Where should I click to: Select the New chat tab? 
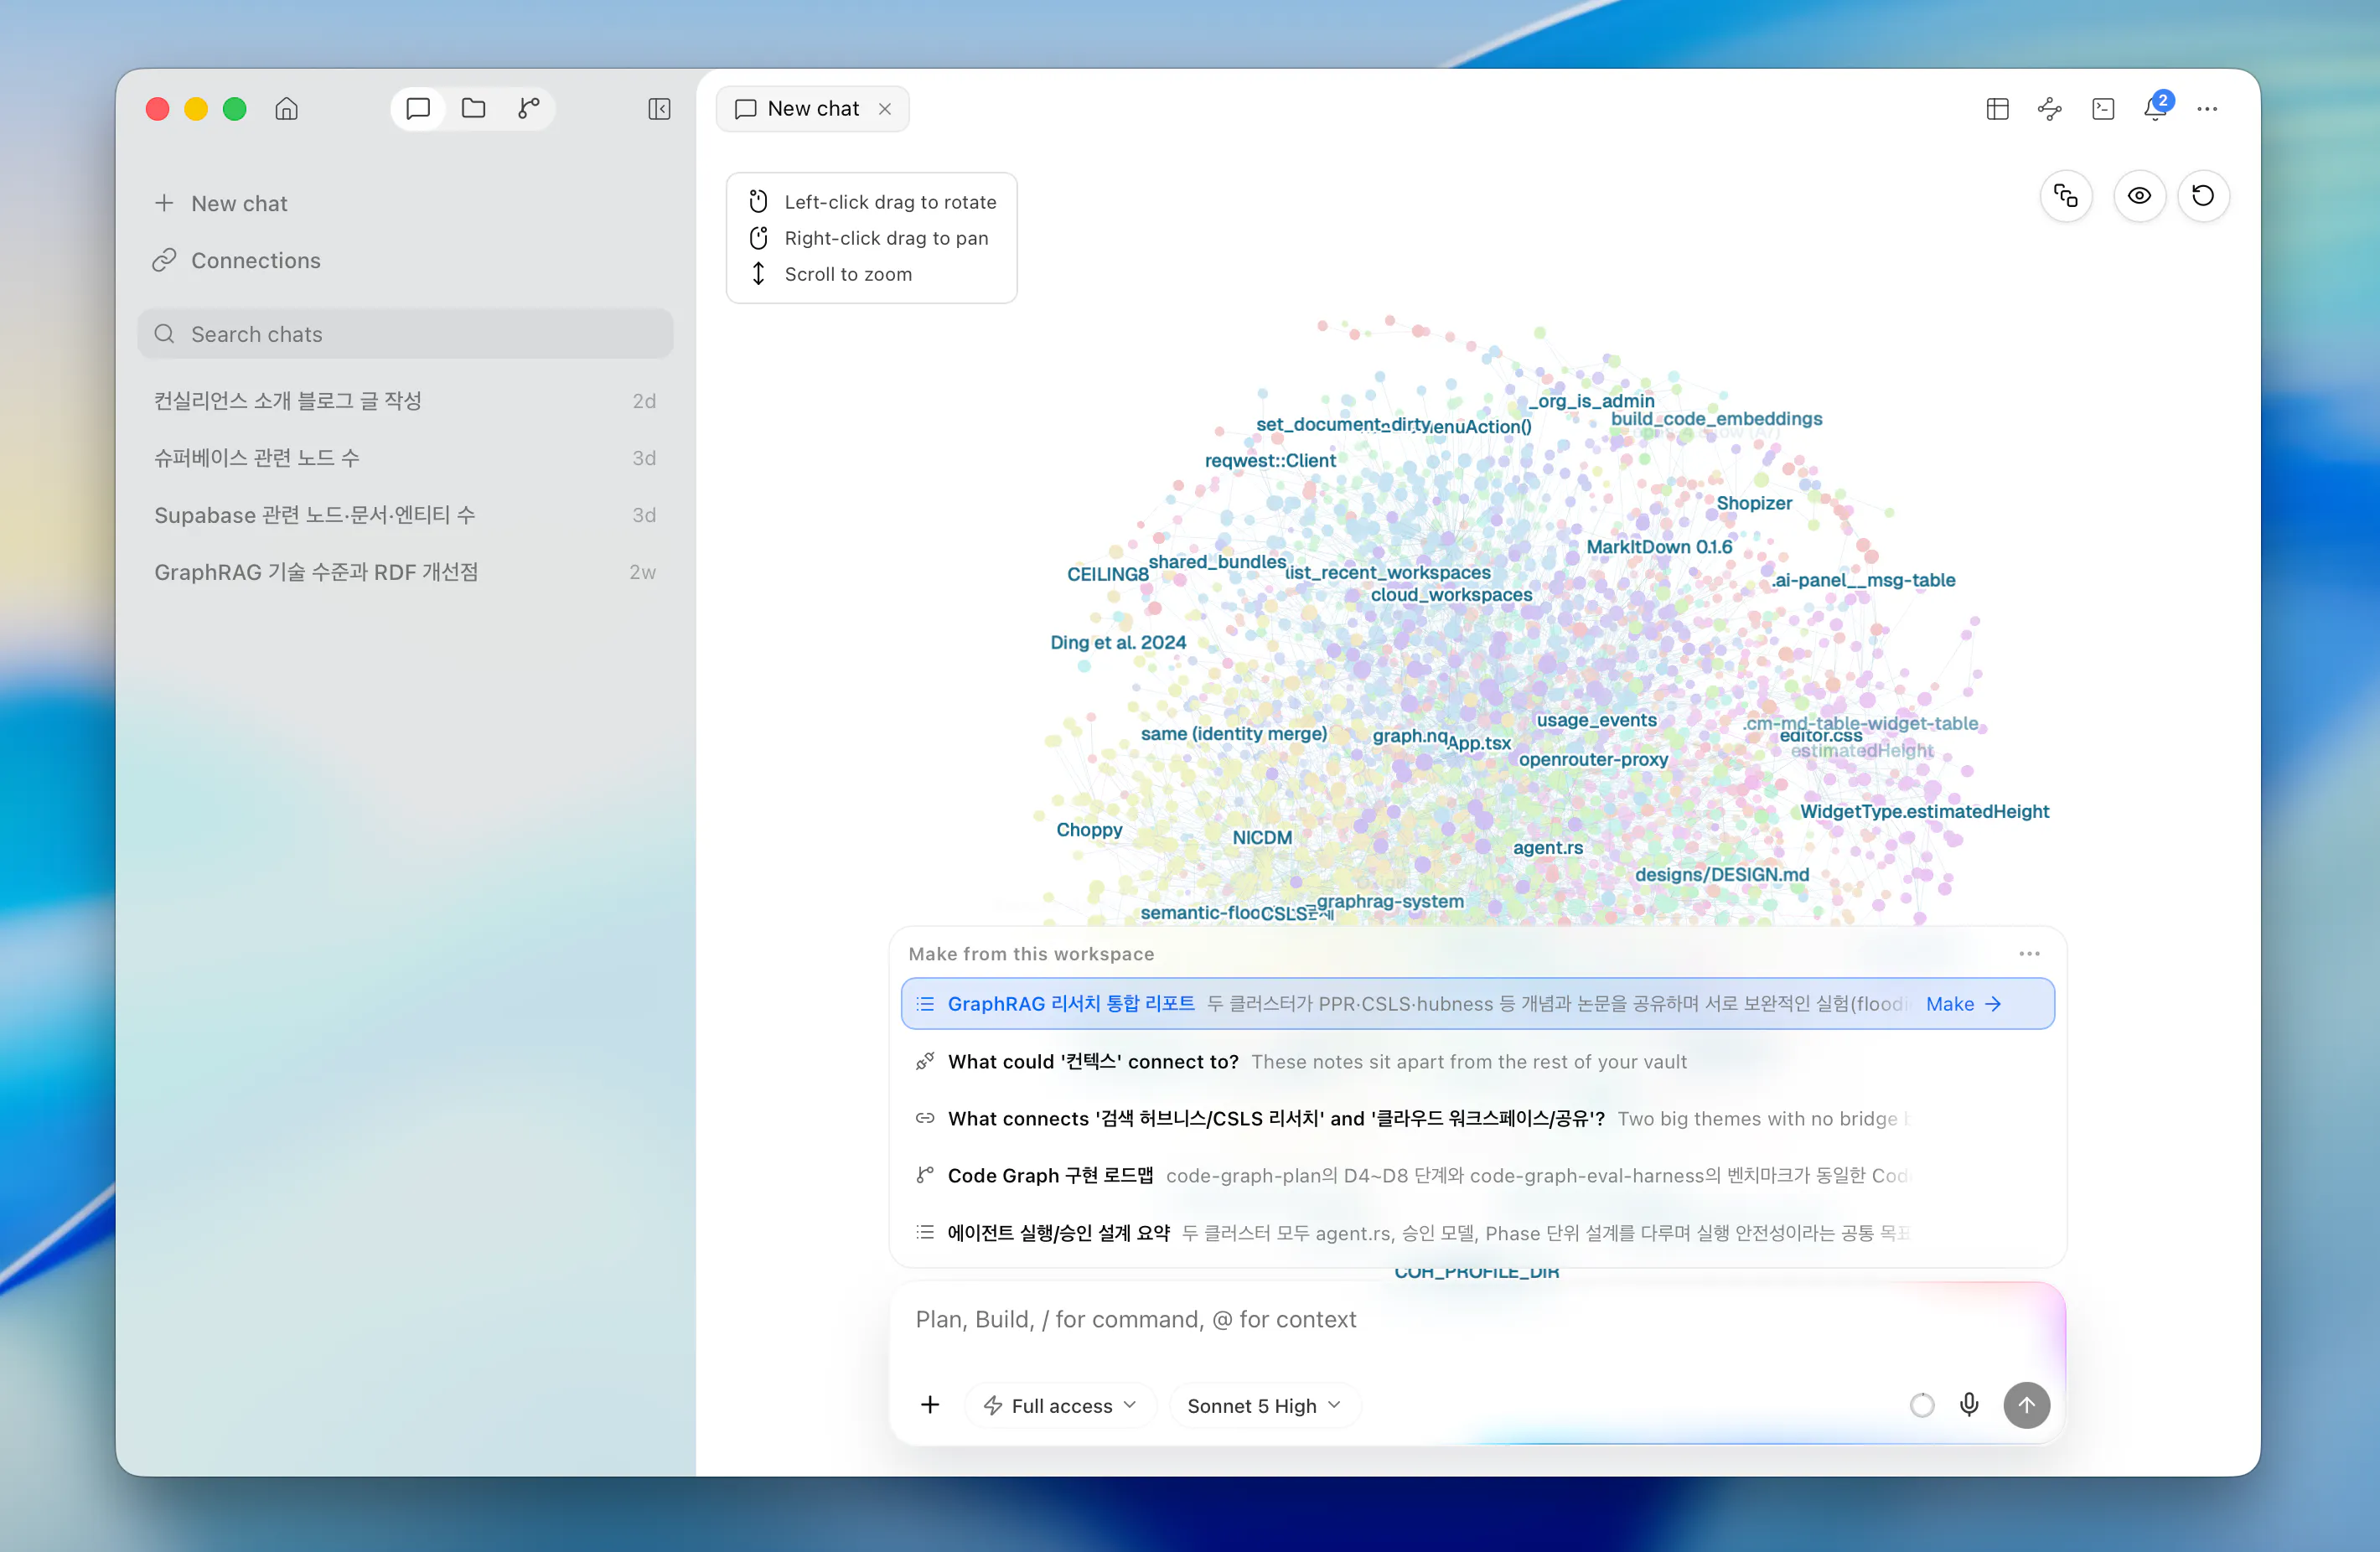click(812, 108)
